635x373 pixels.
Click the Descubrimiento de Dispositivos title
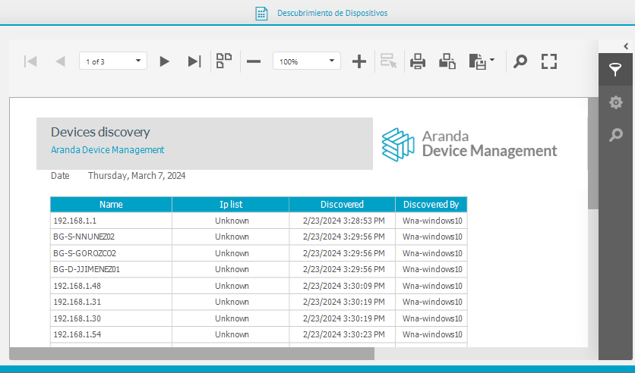point(332,13)
